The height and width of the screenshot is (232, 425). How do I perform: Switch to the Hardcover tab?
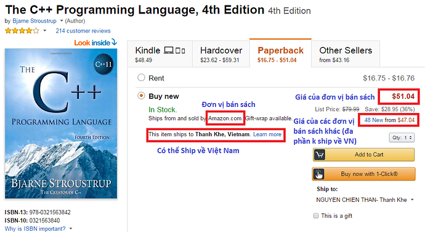(x=221, y=54)
